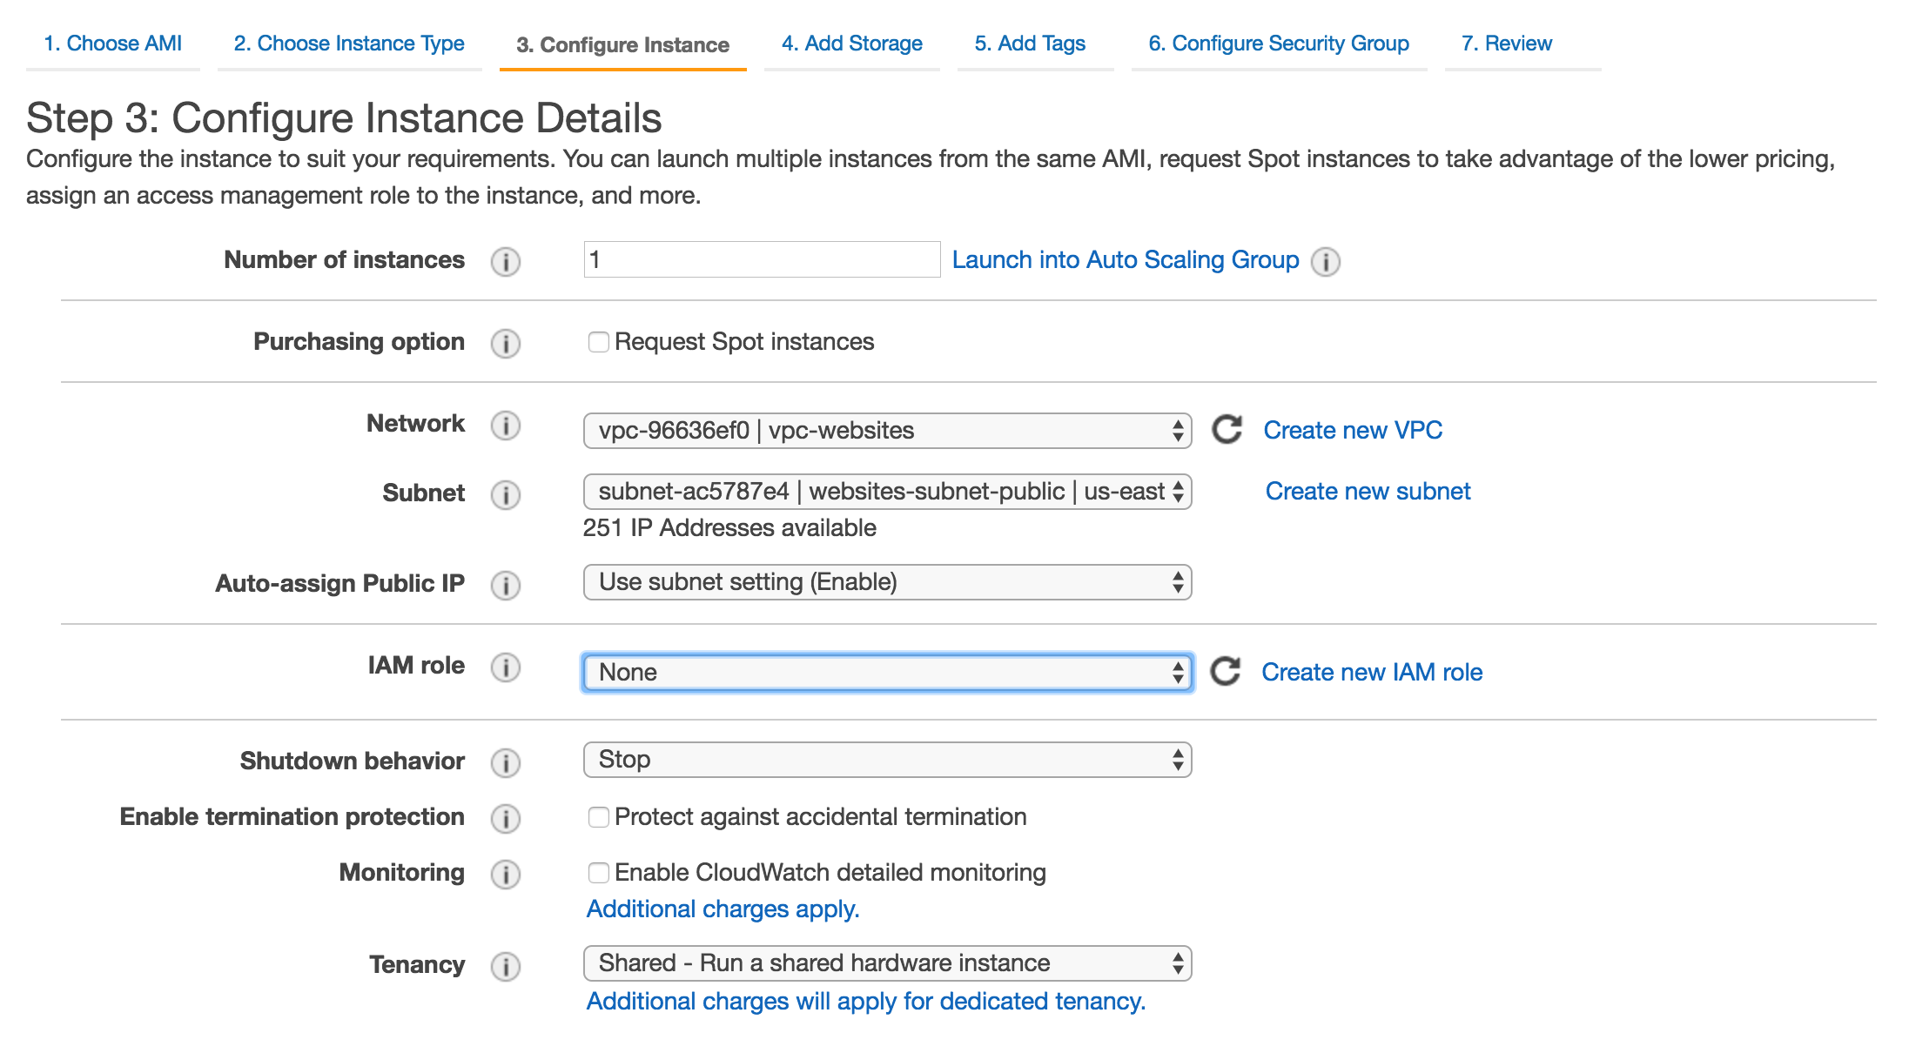Click the info icon next to Tenancy

(x=505, y=966)
